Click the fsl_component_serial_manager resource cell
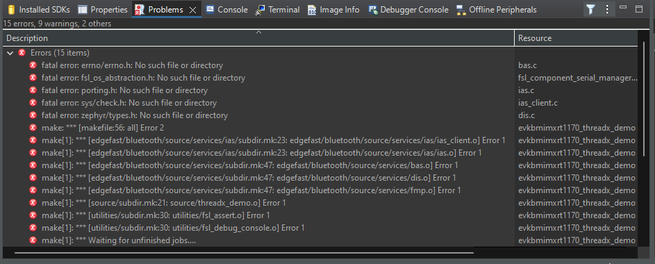This screenshot has width=655, height=264. (x=577, y=78)
